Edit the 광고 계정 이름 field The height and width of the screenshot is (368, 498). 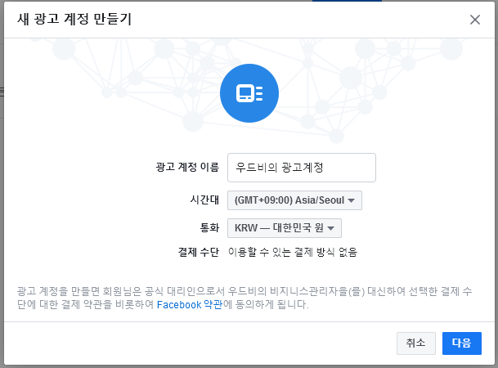pos(302,168)
